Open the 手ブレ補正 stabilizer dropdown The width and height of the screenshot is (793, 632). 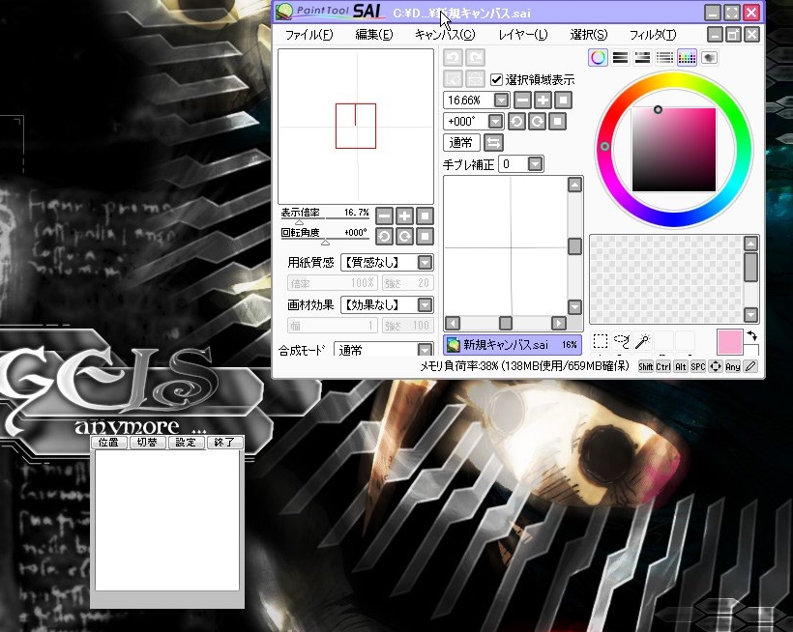(x=535, y=163)
